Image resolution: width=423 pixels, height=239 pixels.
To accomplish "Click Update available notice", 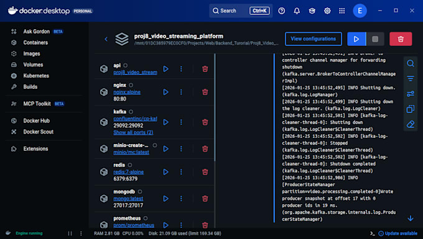I will pyautogui.click(x=398, y=233).
